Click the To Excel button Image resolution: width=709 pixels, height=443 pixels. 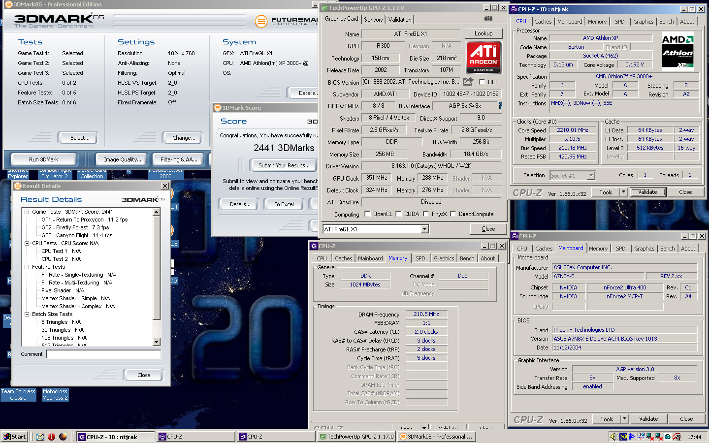(x=284, y=204)
